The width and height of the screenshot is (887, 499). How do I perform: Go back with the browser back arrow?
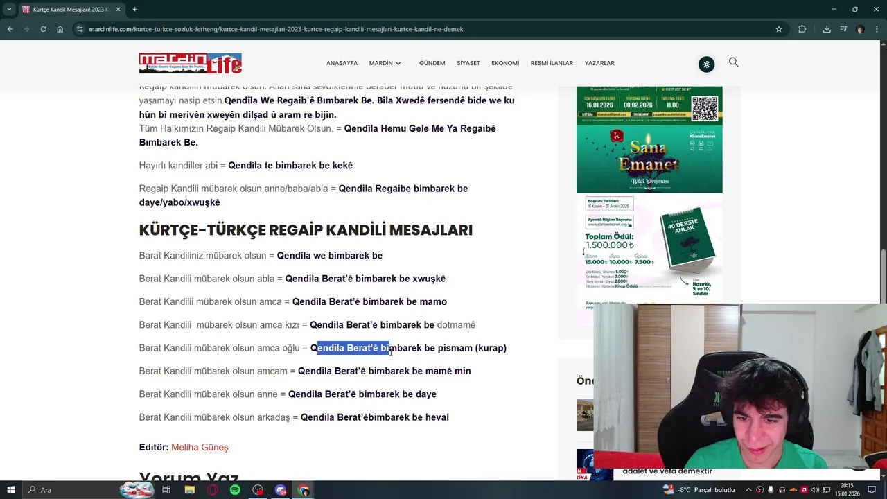pyautogui.click(x=10, y=29)
